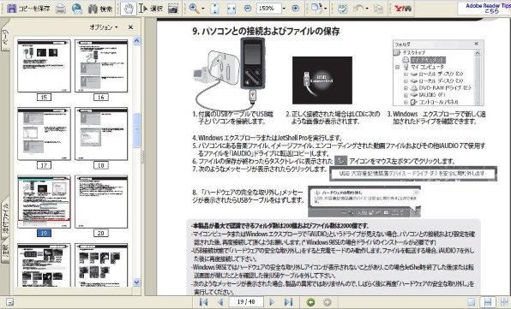Viewport: 511px width, 309px height.
Task: Click the rotate view pages icon
Action: pos(316,9)
